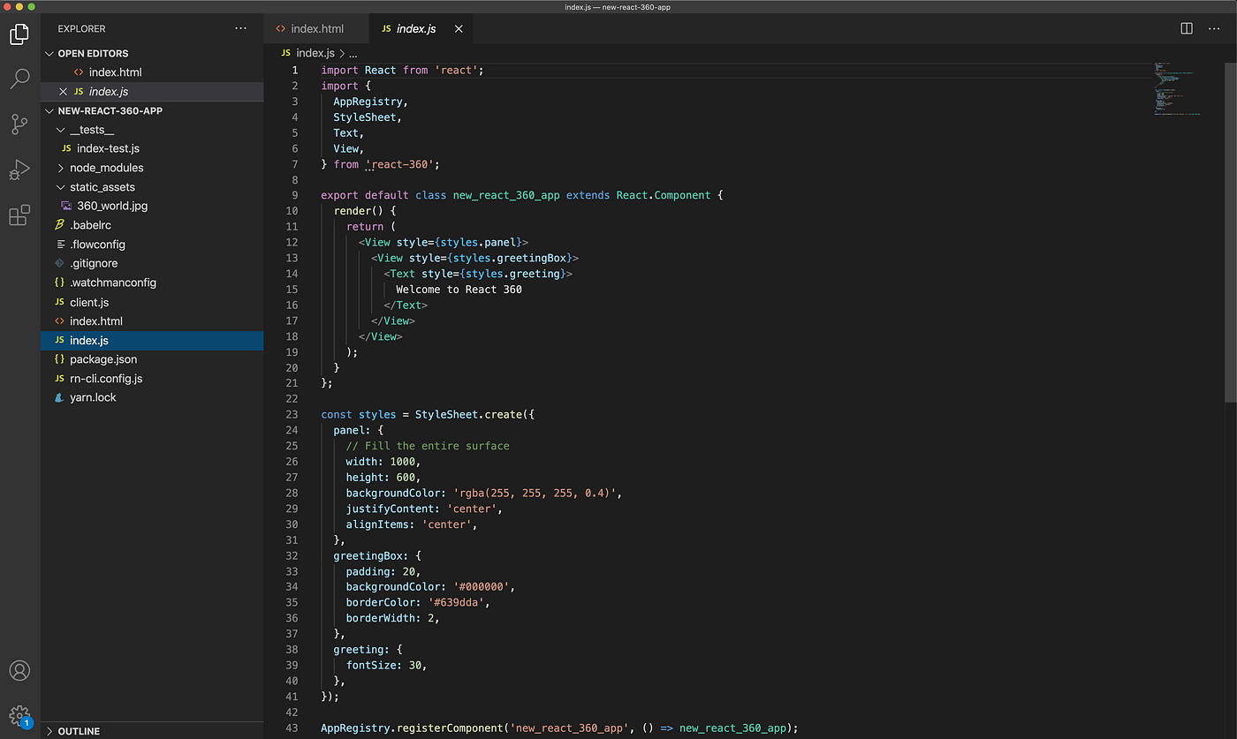Collapse the __tests__ folder
Viewport: 1237px width, 739px height.
coord(92,130)
